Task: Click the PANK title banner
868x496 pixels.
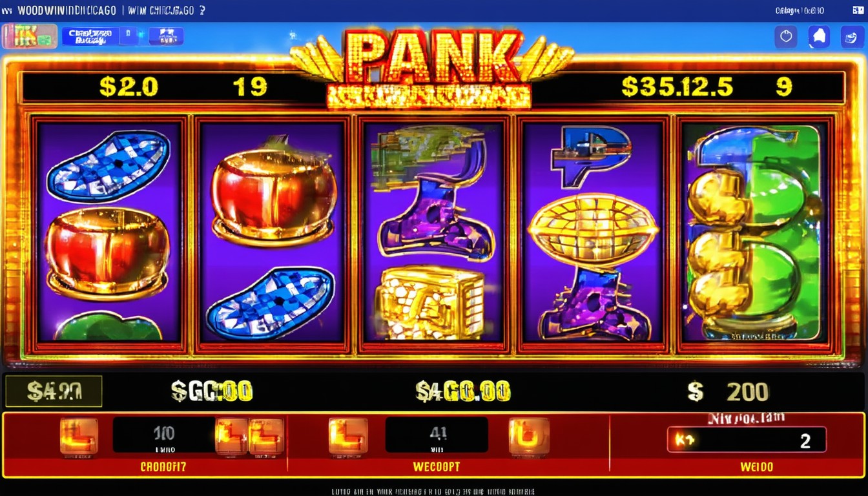Action: 432,68
